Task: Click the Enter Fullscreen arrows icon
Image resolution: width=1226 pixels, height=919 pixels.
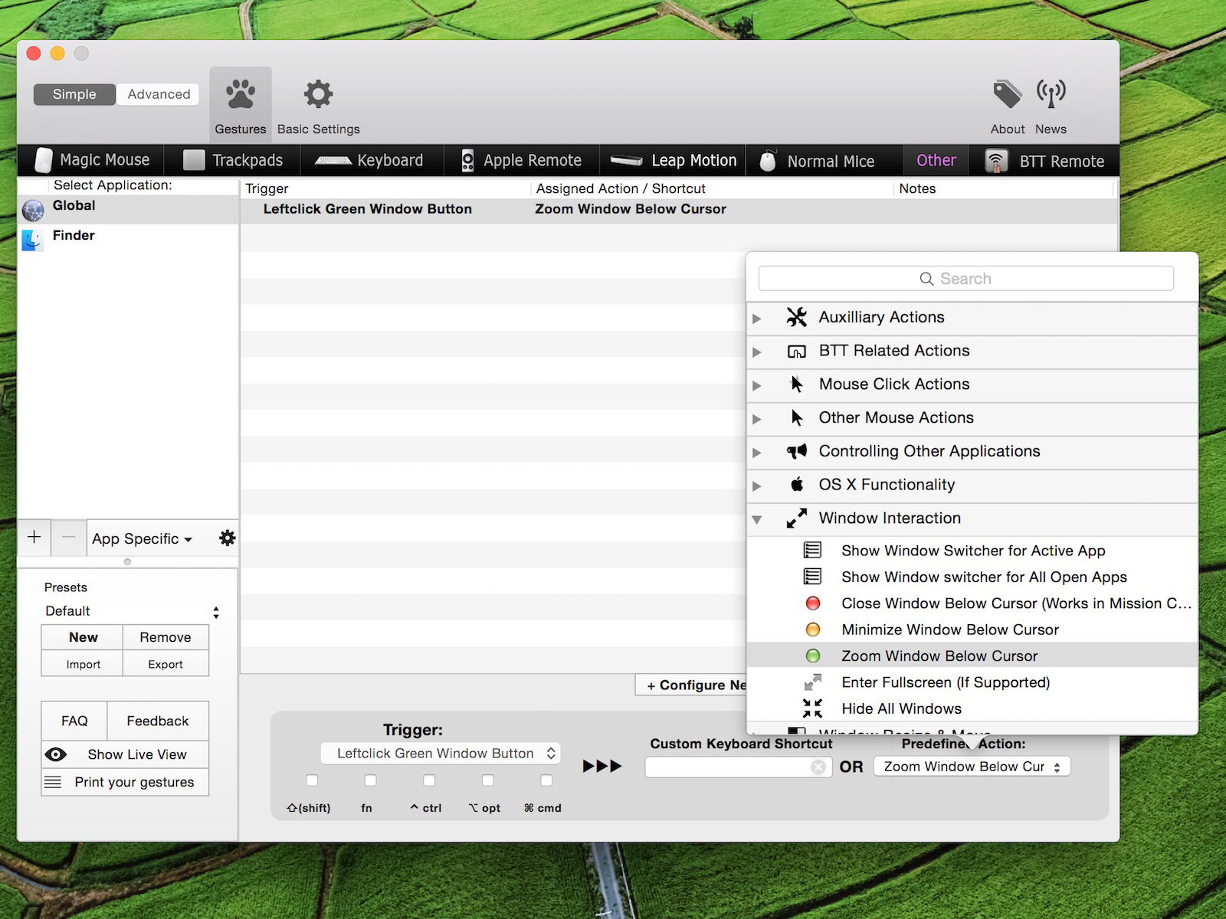Action: pyautogui.click(x=813, y=682)
